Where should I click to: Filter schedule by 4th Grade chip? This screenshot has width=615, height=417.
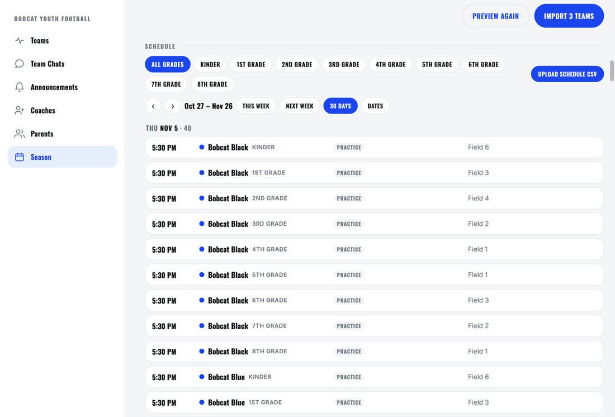[391, 64]
